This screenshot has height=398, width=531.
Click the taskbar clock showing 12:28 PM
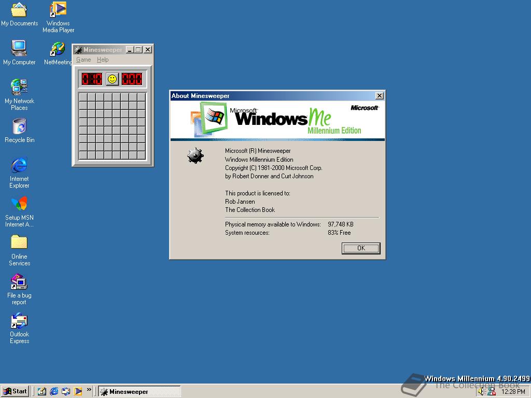click(513, 392)
